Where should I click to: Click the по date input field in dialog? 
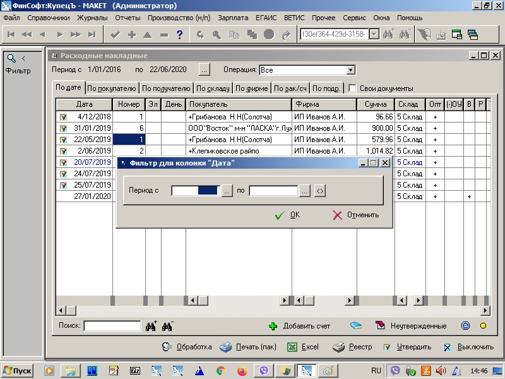point(273,191)
